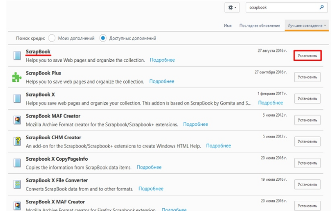Select the ScrapBook title text
This screenshot has width=332, height=217.
(38, 51)
